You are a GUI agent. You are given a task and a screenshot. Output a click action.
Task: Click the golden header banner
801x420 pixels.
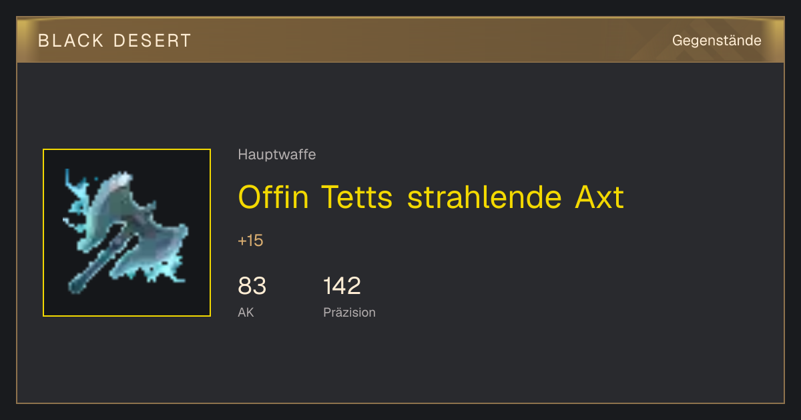click(x=400, y=40)
